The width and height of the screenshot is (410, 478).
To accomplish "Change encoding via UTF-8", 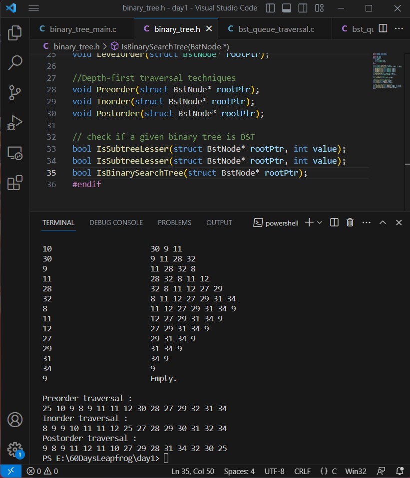I will tap(274, 472).
